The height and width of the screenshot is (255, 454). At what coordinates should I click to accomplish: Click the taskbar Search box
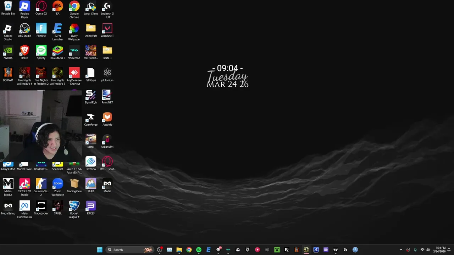click(x=130, y=250)
